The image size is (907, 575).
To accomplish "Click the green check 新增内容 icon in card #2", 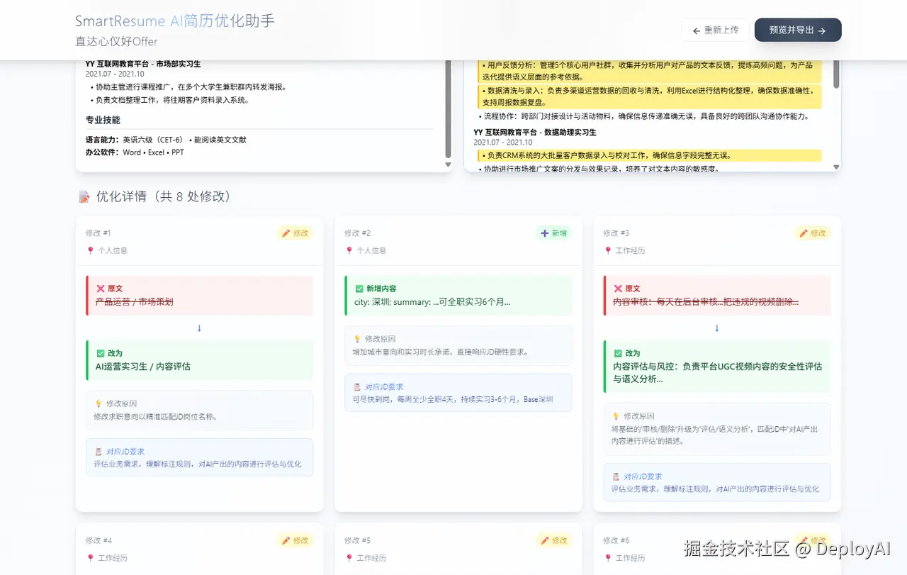I will click(x=359, y=289).
